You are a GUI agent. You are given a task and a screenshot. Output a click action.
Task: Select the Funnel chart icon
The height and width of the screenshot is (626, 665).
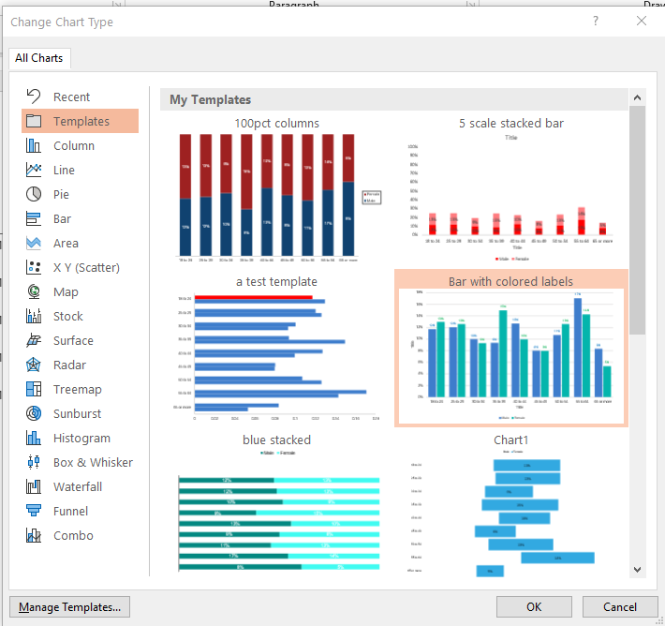(34, 512)
